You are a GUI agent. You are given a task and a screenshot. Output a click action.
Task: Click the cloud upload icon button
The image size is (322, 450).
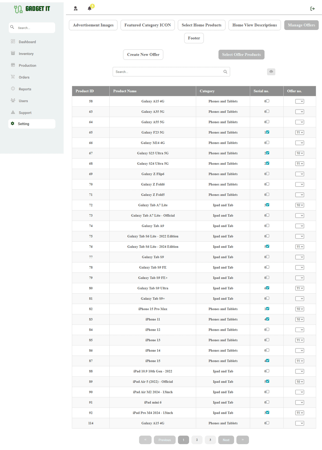[271, 72]
